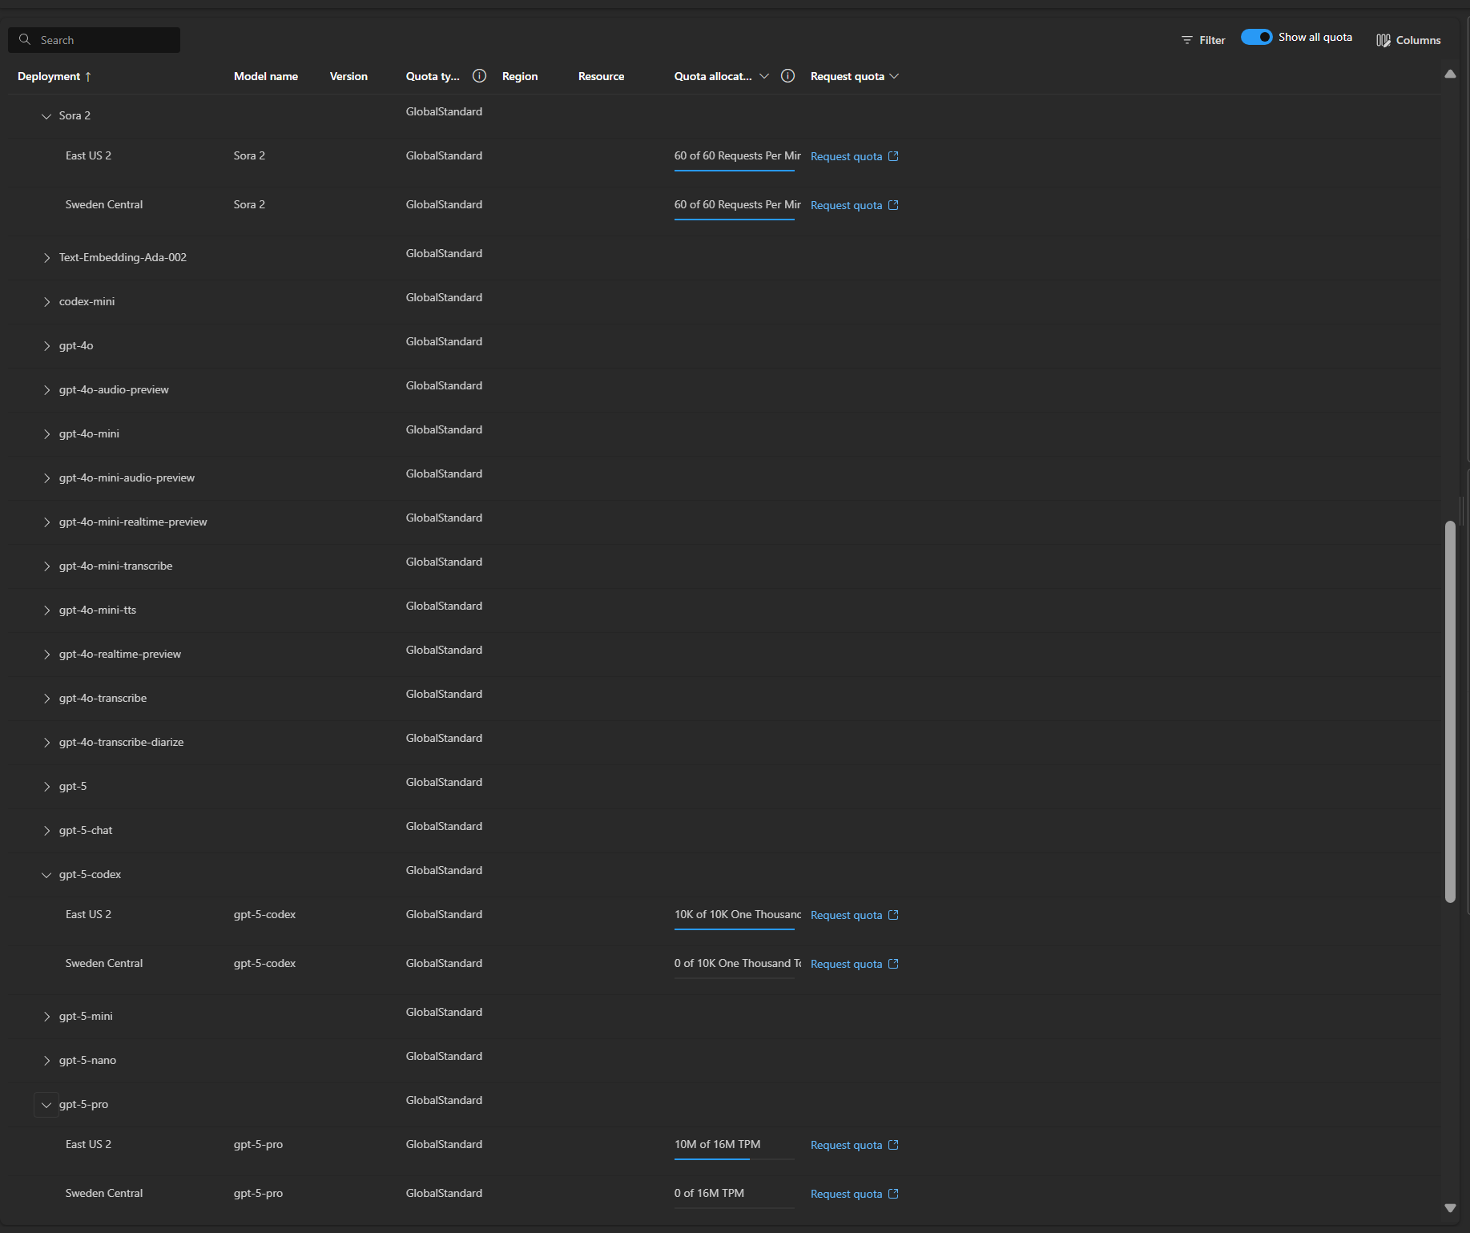Viewport: 1470px width, 1233px height.
Task: Expand the gpt-4o-transcribe-diarize group
Action: click(46, 743)
